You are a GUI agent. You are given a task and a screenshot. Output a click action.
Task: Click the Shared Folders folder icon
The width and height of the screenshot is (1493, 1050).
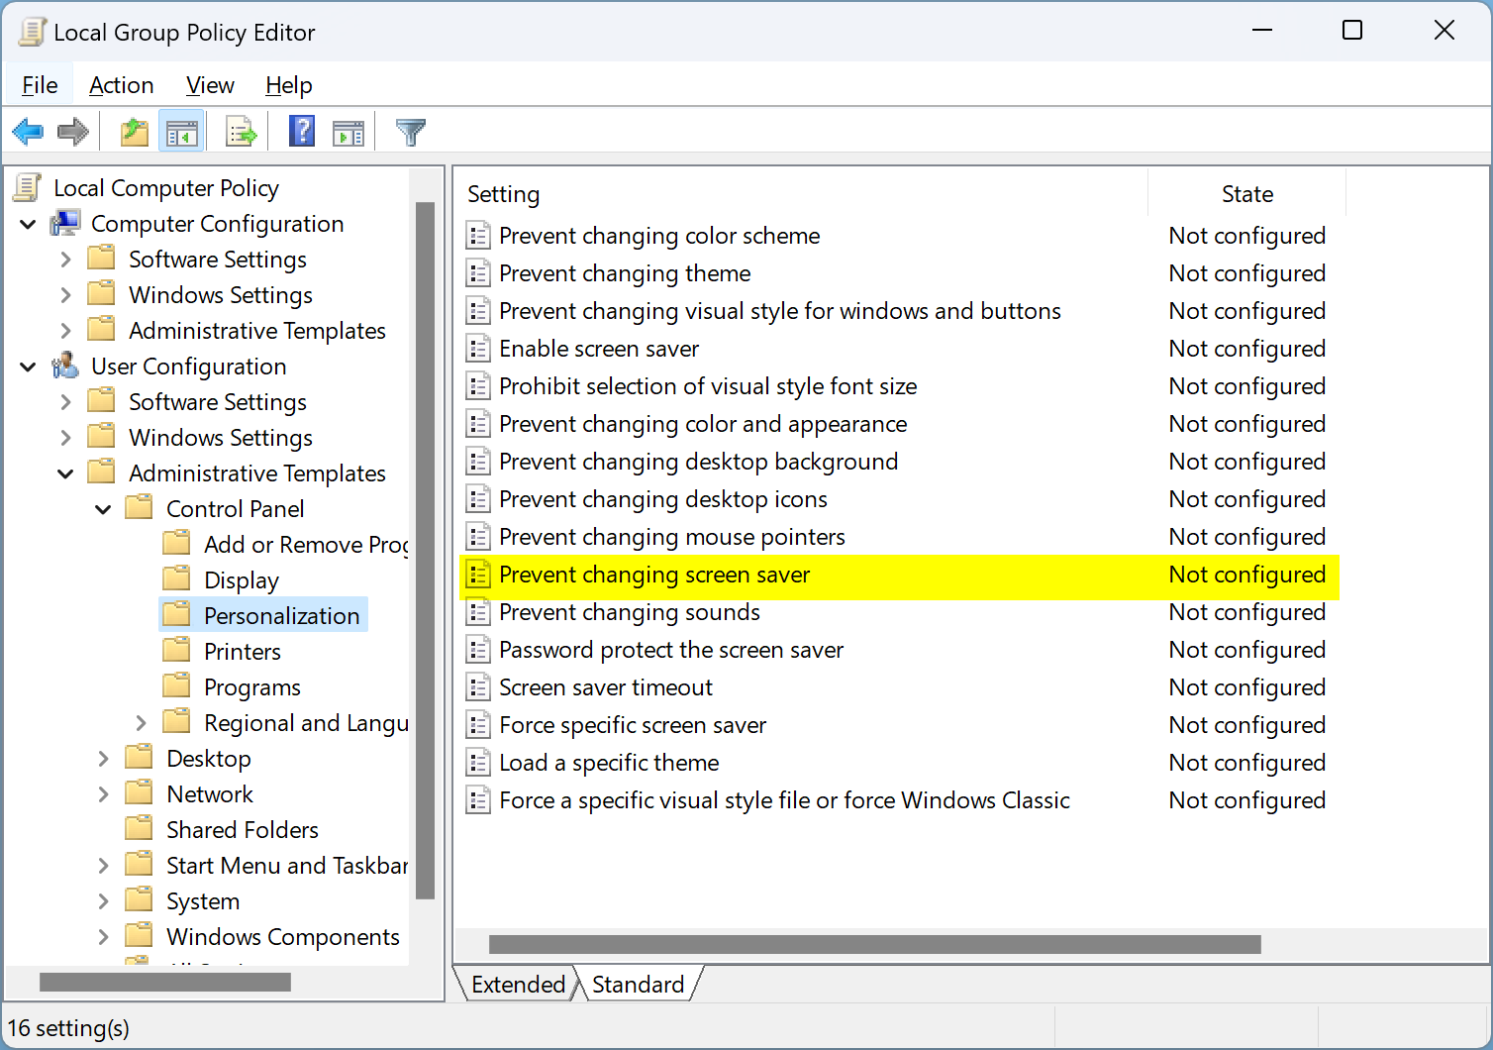(x=140, y=828)
